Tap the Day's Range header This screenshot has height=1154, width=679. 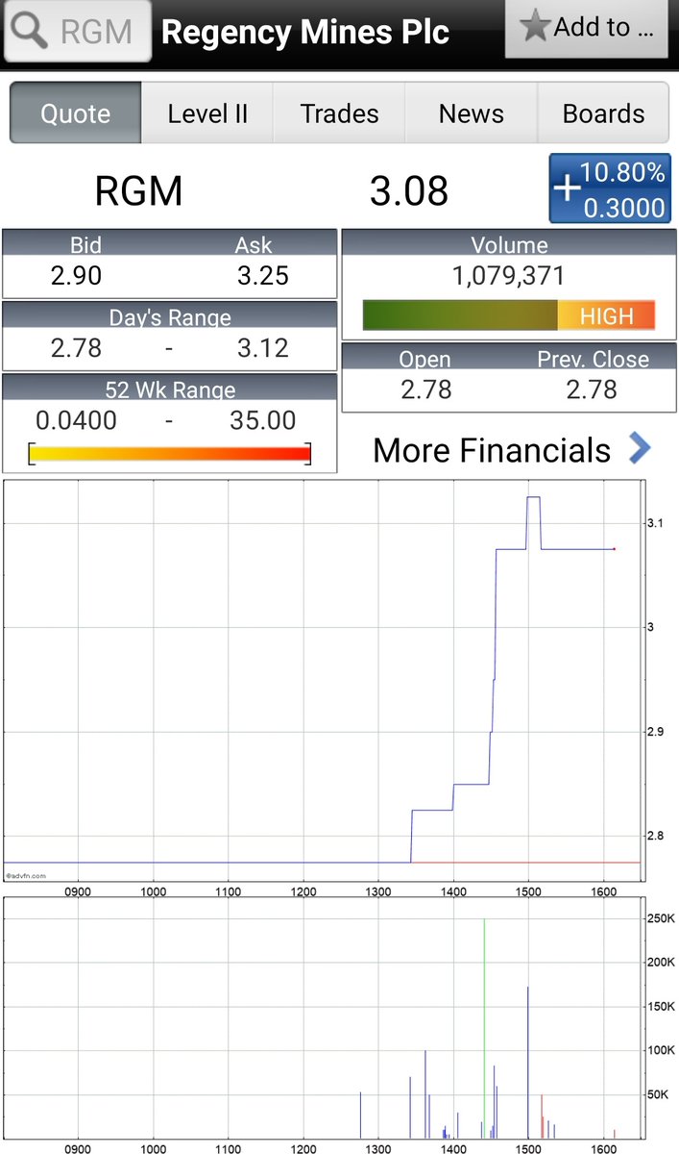[170, 316]
